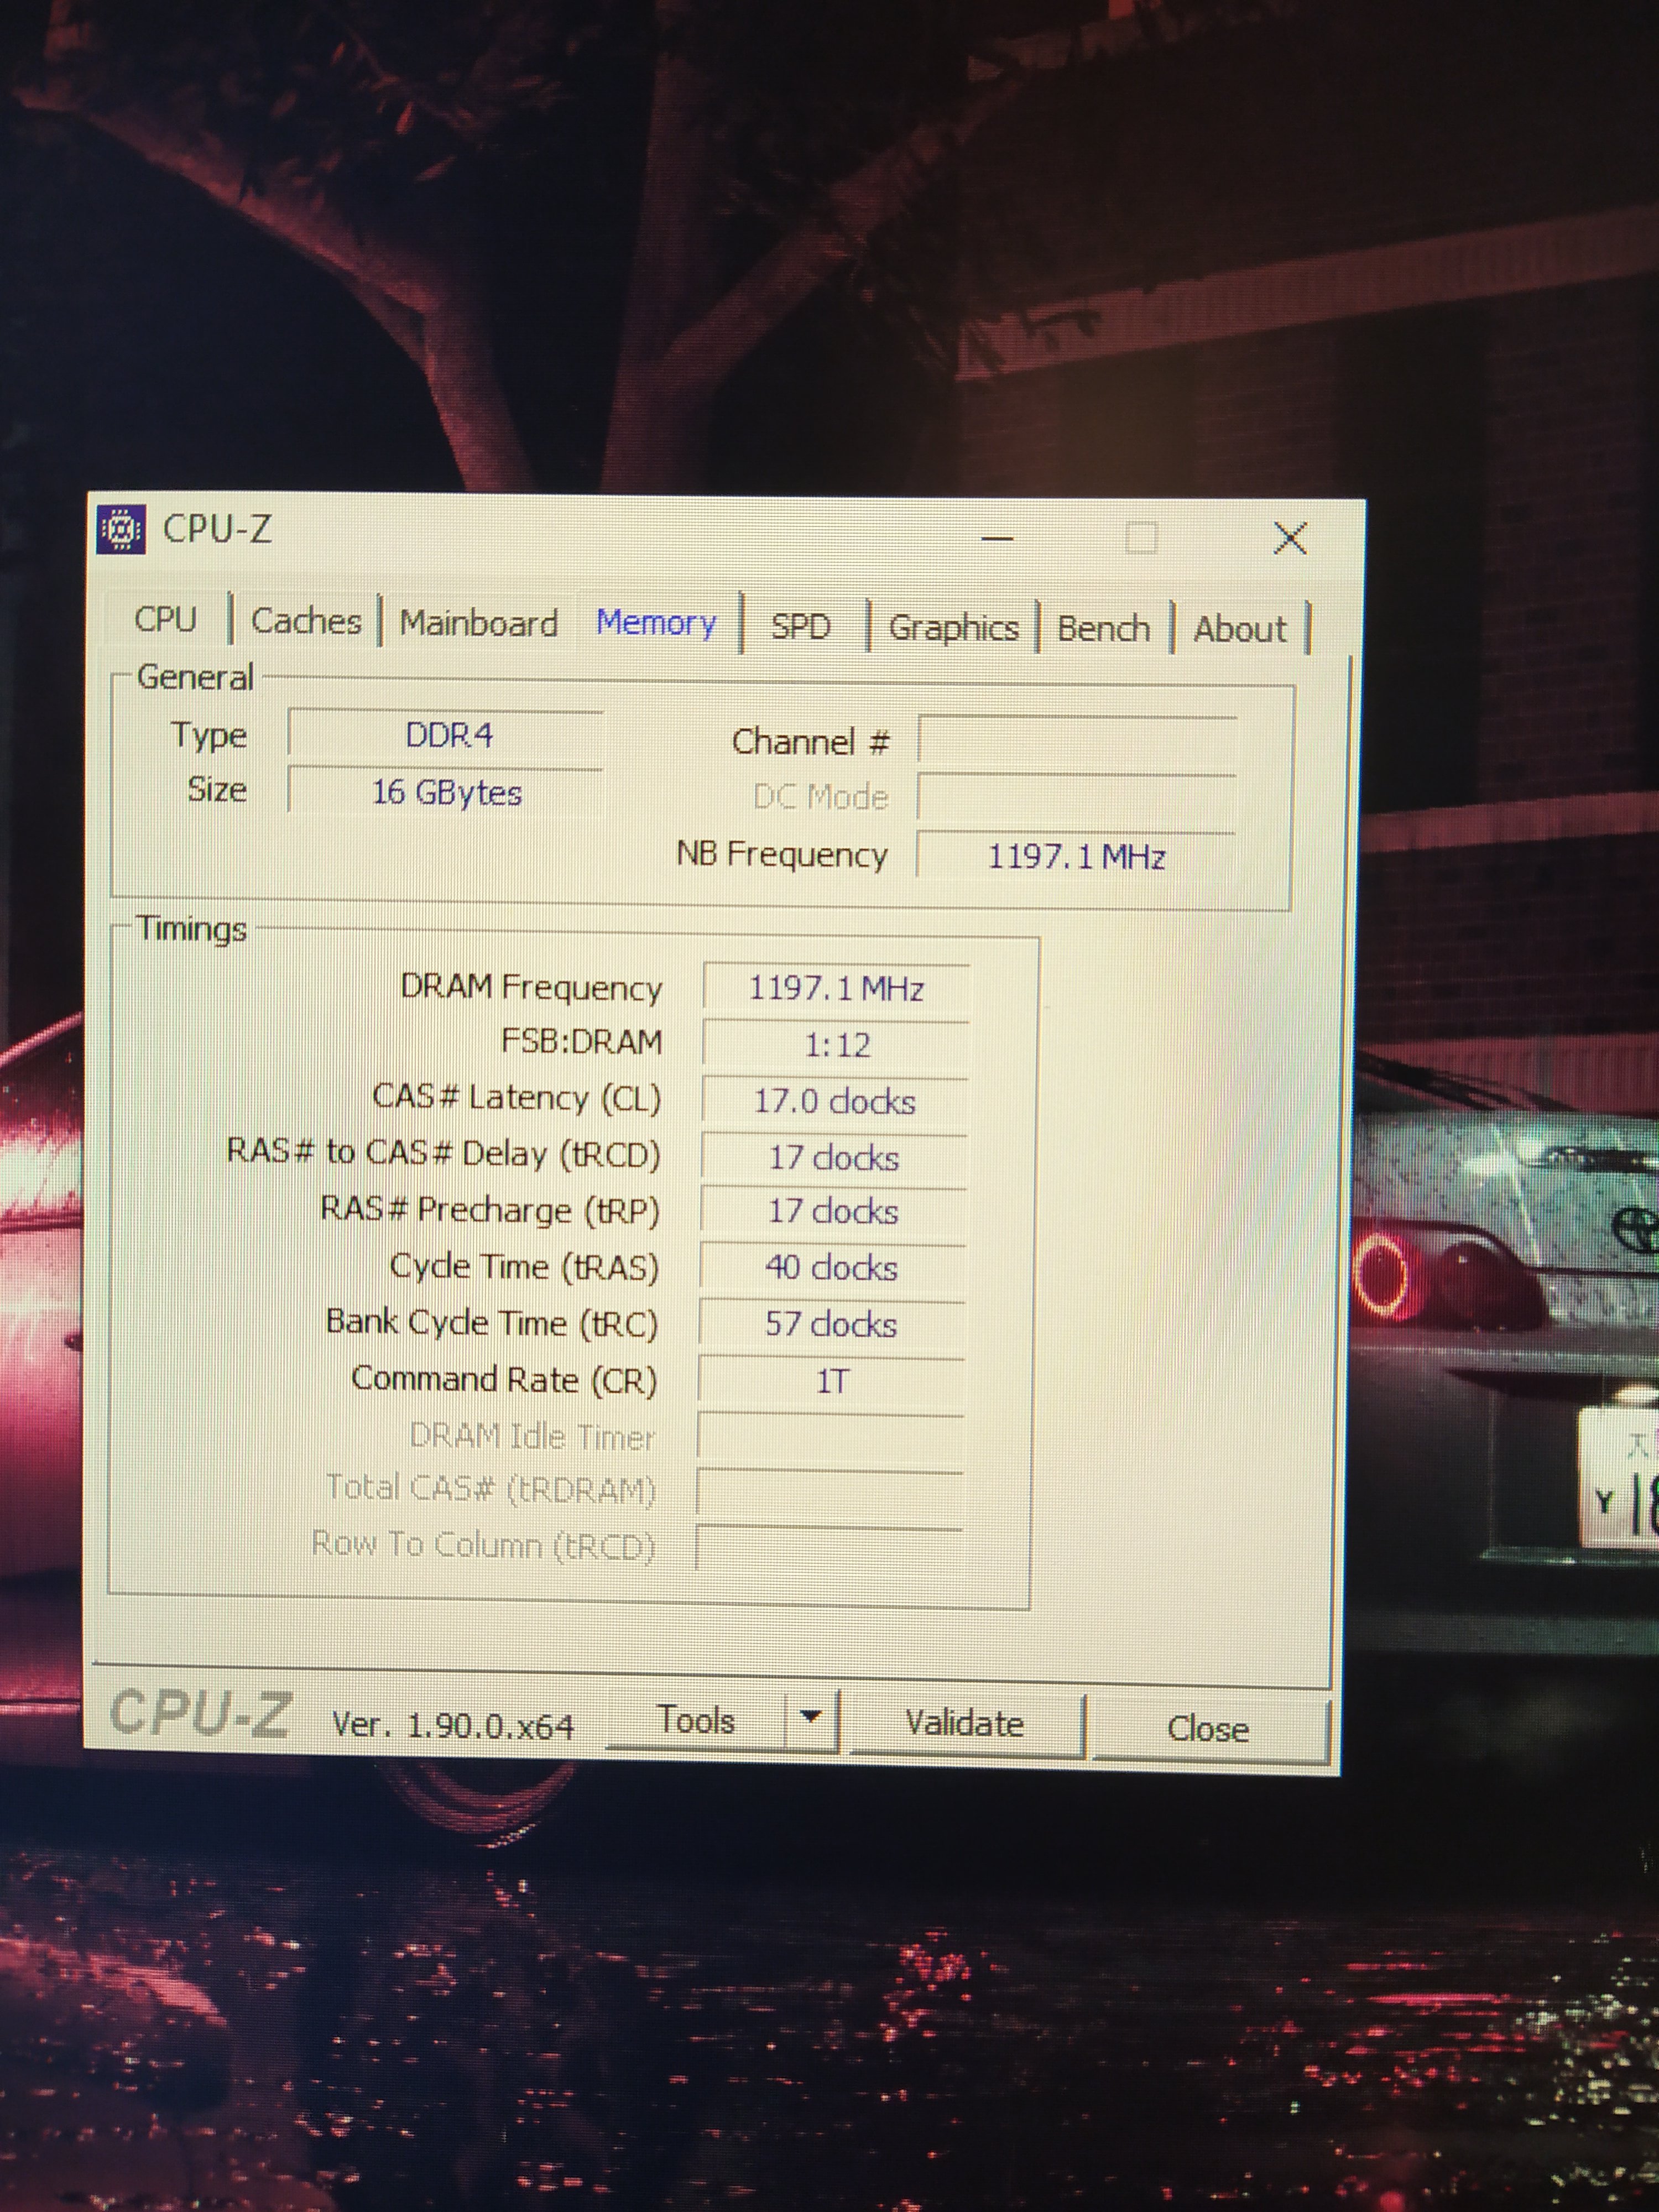Open the Tools dropdown arrow
The width and height of the screenshot is (1659, 2212).
[x=811, y=1717]
